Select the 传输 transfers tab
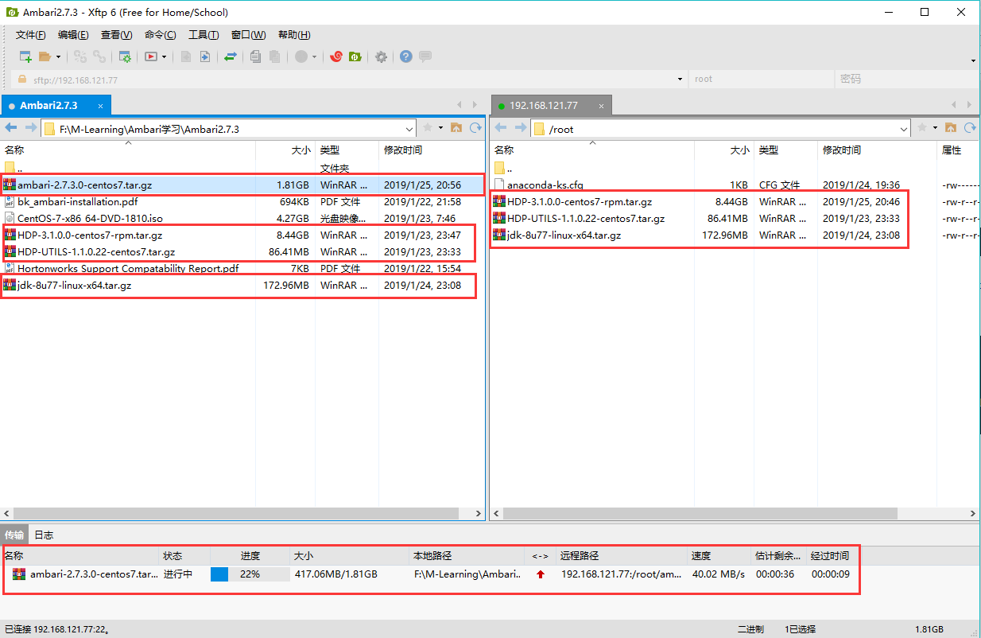981x638 pixels. (14, 535)
